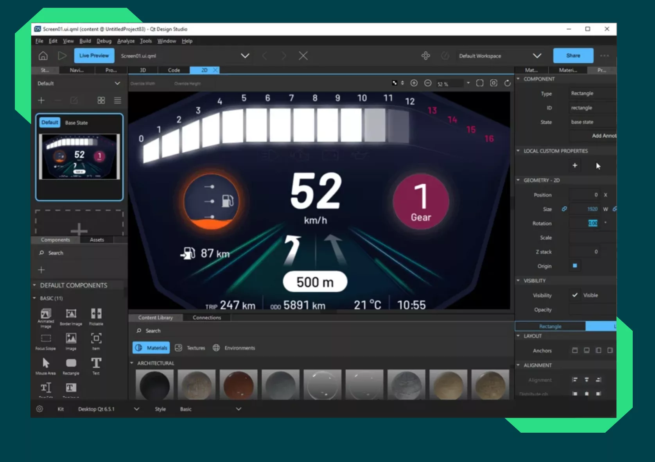Screen dimensions: 655x462
Task: Collapse the DEFAULT COMPONENTS section
Action: (34, 285)
